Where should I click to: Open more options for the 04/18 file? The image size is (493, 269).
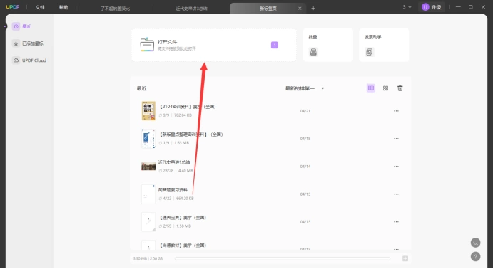(396, 139)
